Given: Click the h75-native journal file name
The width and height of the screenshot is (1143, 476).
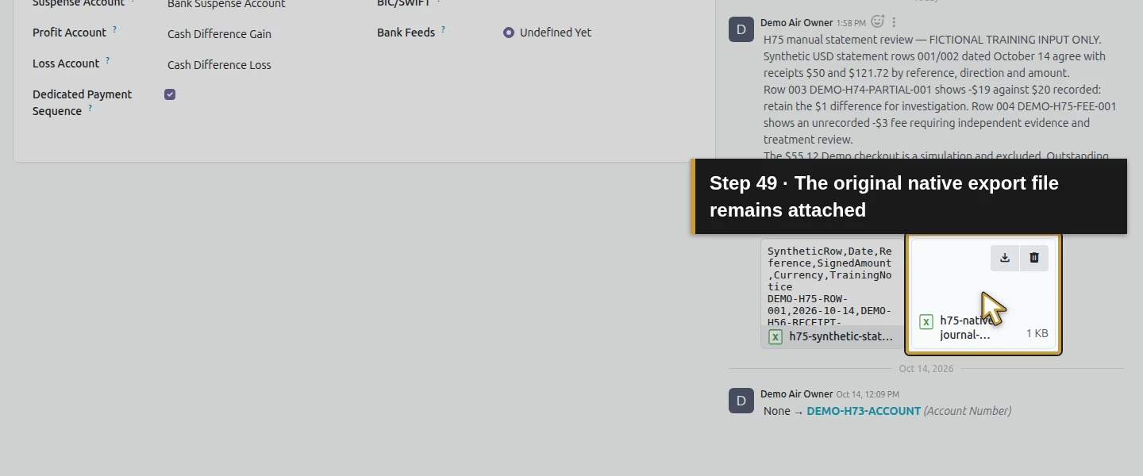Looking at the screenshot, I should tap(966, 328).
